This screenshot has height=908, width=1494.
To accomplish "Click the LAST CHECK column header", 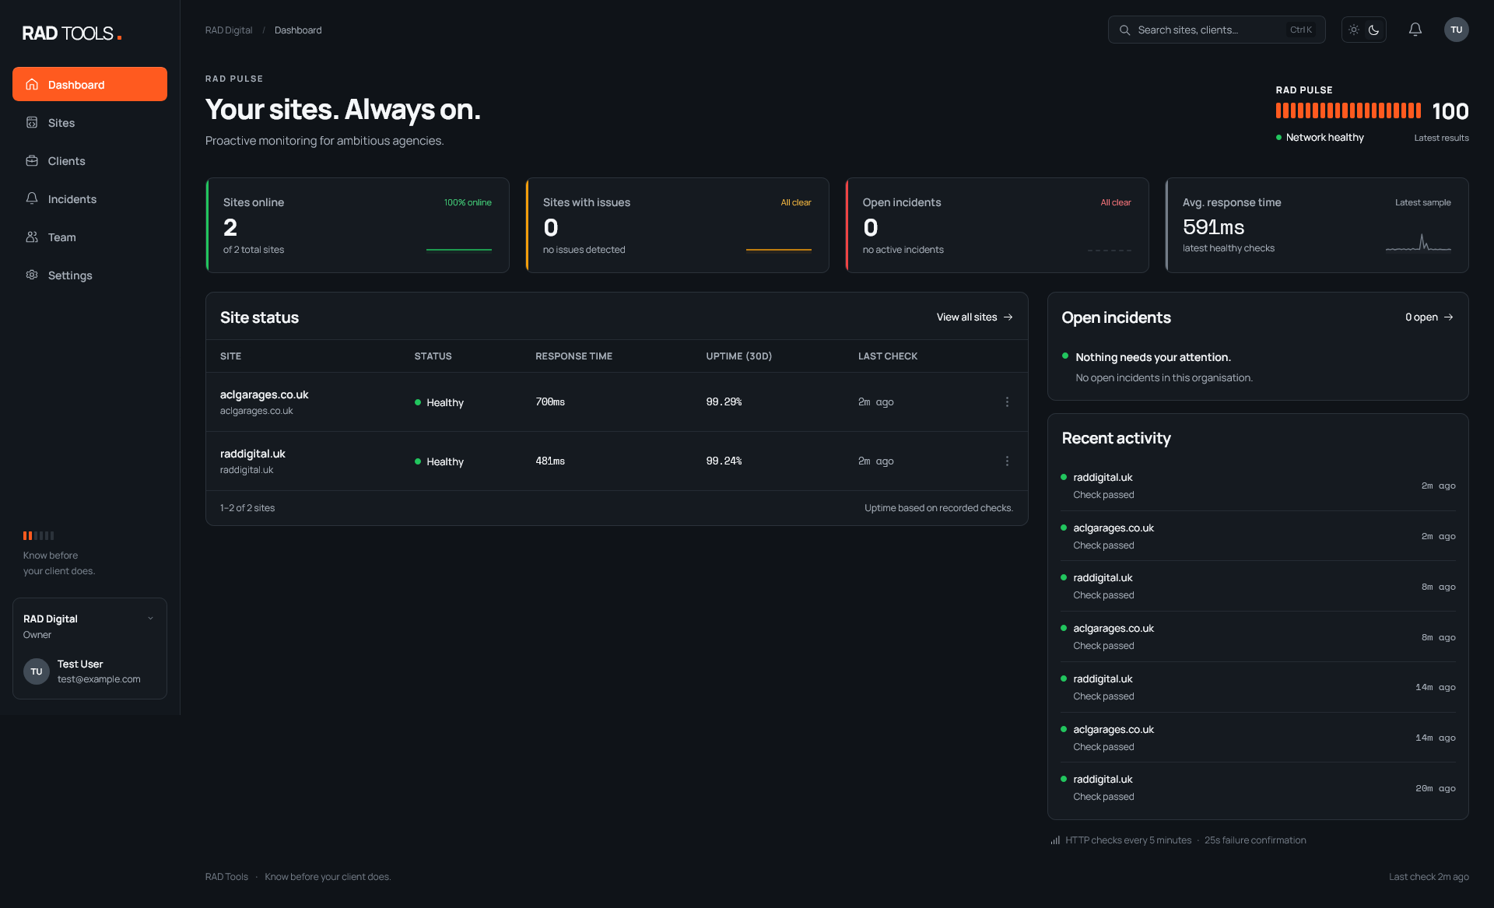I will click(x=888, y=356).
